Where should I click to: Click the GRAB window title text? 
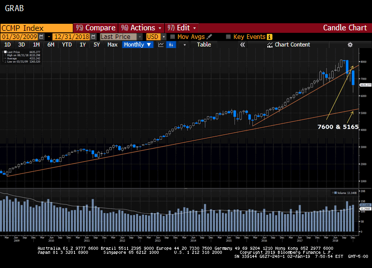pos(15,8)
